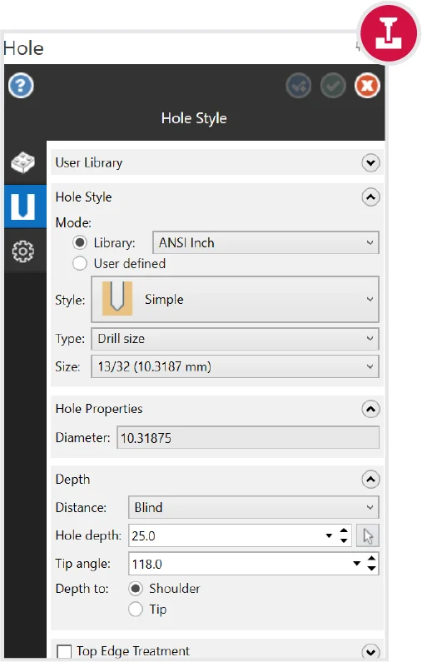Click the pick-geometry cursor icon beside Hole depth
Viewport: 422px width, 662px height.
(x=368, y=535)
